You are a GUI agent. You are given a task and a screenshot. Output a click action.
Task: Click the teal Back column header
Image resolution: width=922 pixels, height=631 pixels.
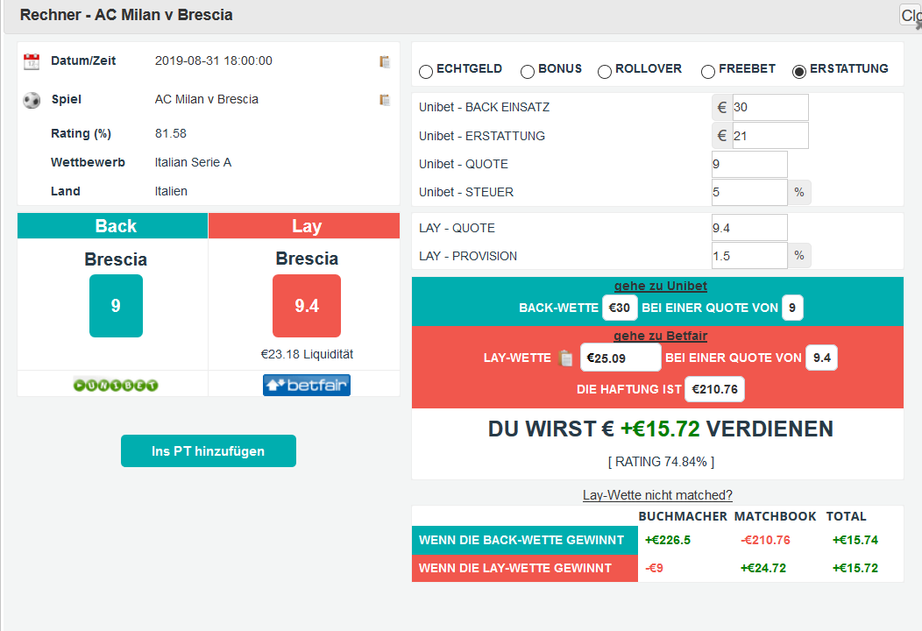(112, 226)
